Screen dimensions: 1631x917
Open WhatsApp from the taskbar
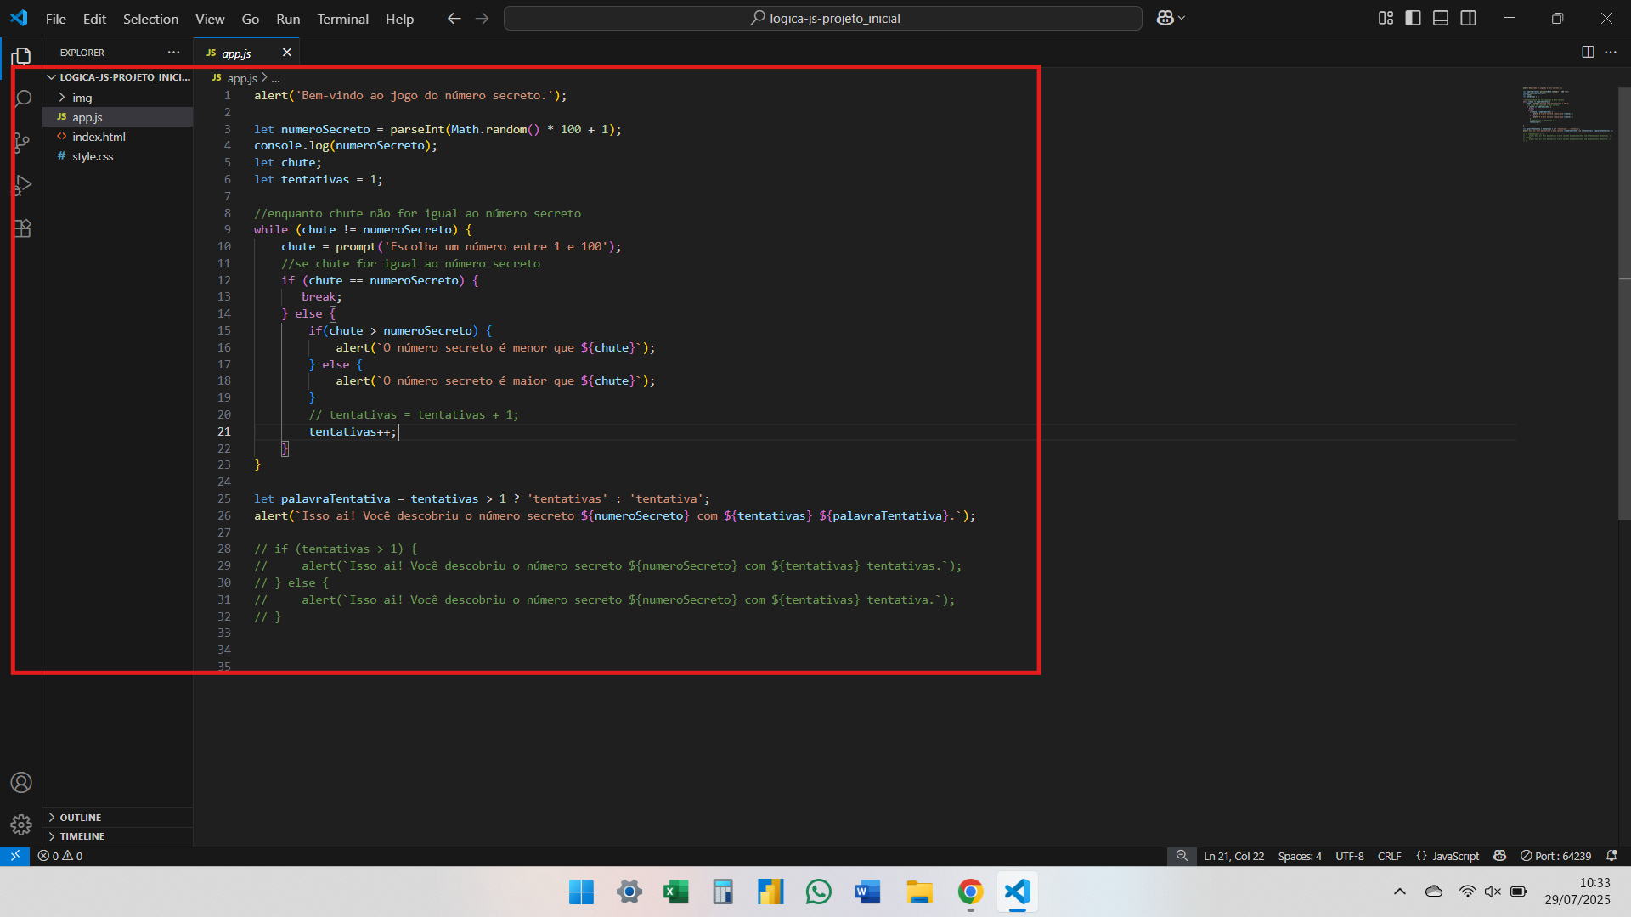pos(818,892)
